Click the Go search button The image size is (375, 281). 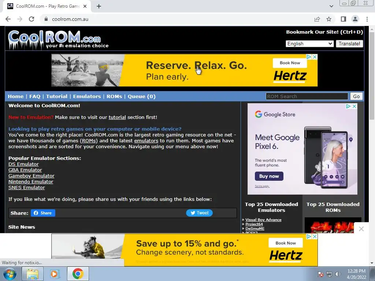(x=356, y=96)
